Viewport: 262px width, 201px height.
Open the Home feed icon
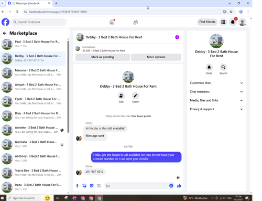tap(112, 22)
